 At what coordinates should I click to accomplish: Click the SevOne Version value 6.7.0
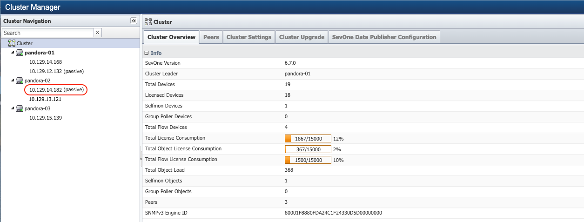290,63
